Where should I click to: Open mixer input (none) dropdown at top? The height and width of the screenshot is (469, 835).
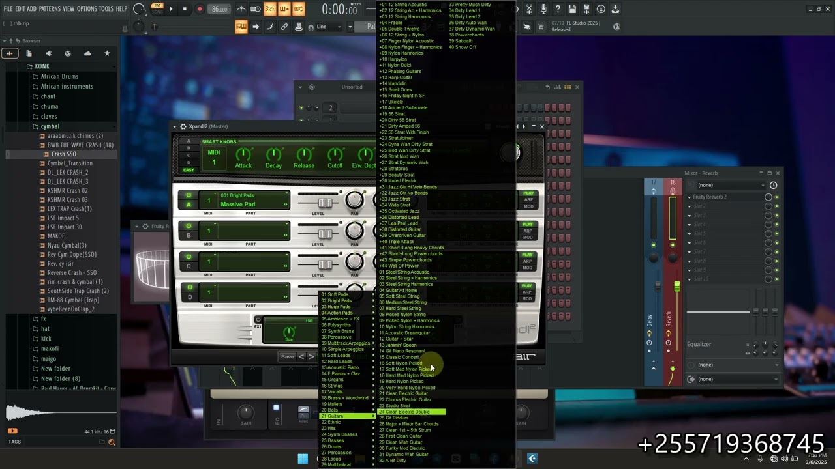[x=731, y=185]
